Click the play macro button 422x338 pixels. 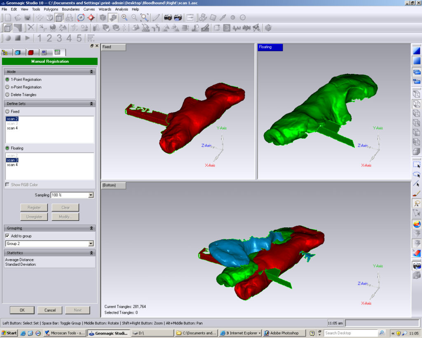(x=28, y=38)
